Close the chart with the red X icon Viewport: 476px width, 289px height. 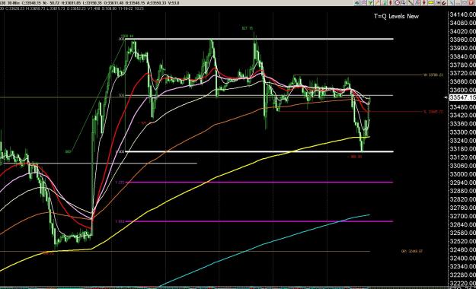(x=471, y=3)
